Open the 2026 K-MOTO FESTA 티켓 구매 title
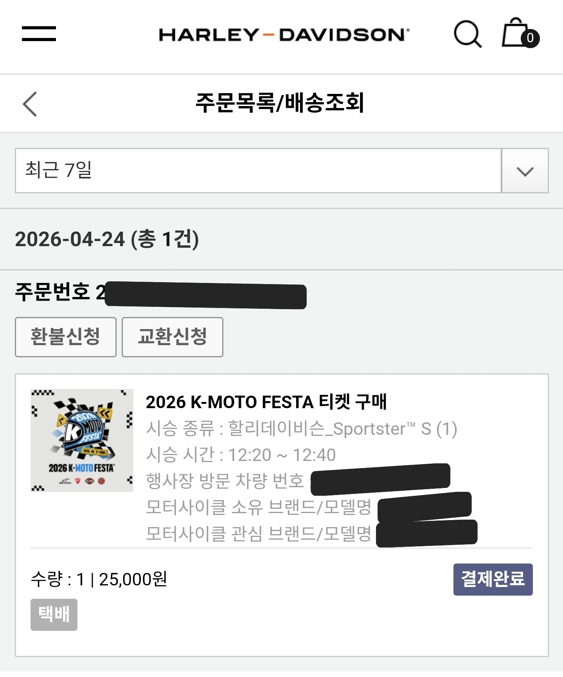563x677 pixels. click(x=266, y=402)
